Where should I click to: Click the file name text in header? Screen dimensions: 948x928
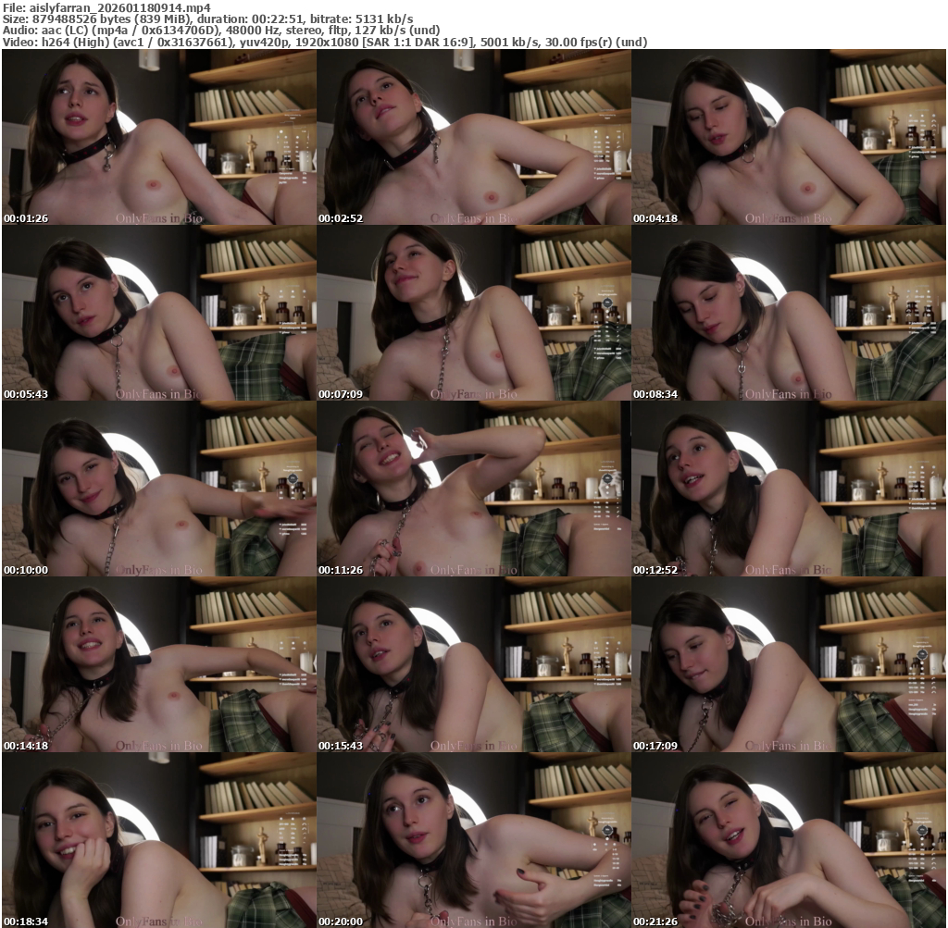106,7
